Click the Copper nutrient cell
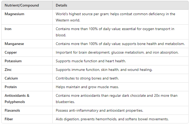The width and height of the screenshot is (190, 125). point(11,52)
